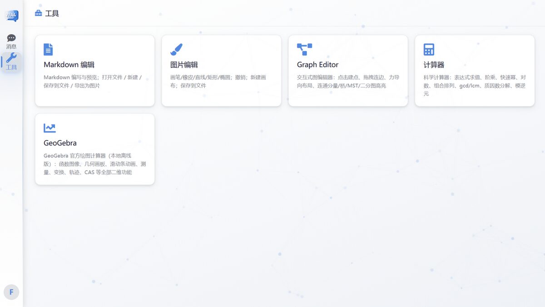
Task: Launch GeoGebra via its title
Action: (x=60, y=143)
